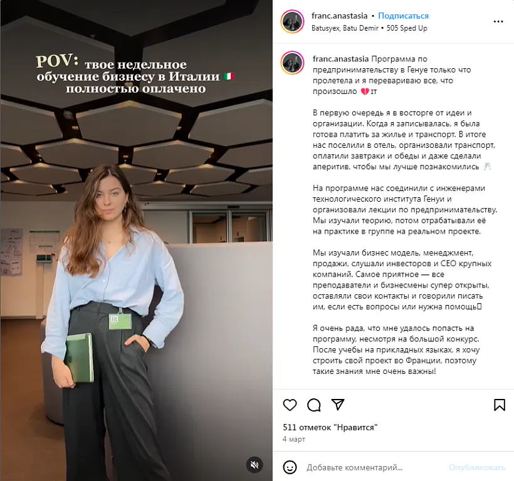View the 511 отметок "Нравится" likes list

[330, 427]
